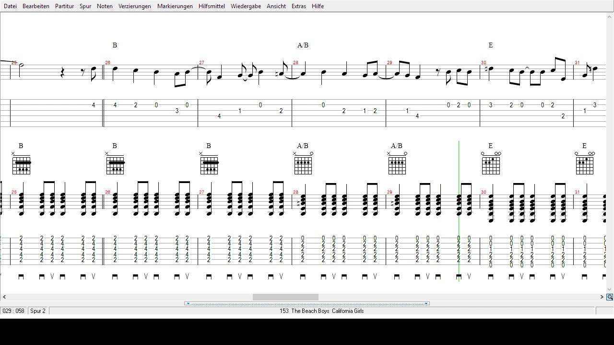
Task: Click the zoom magnifier icon at scrollbar end
Action: tap(610, 297)
